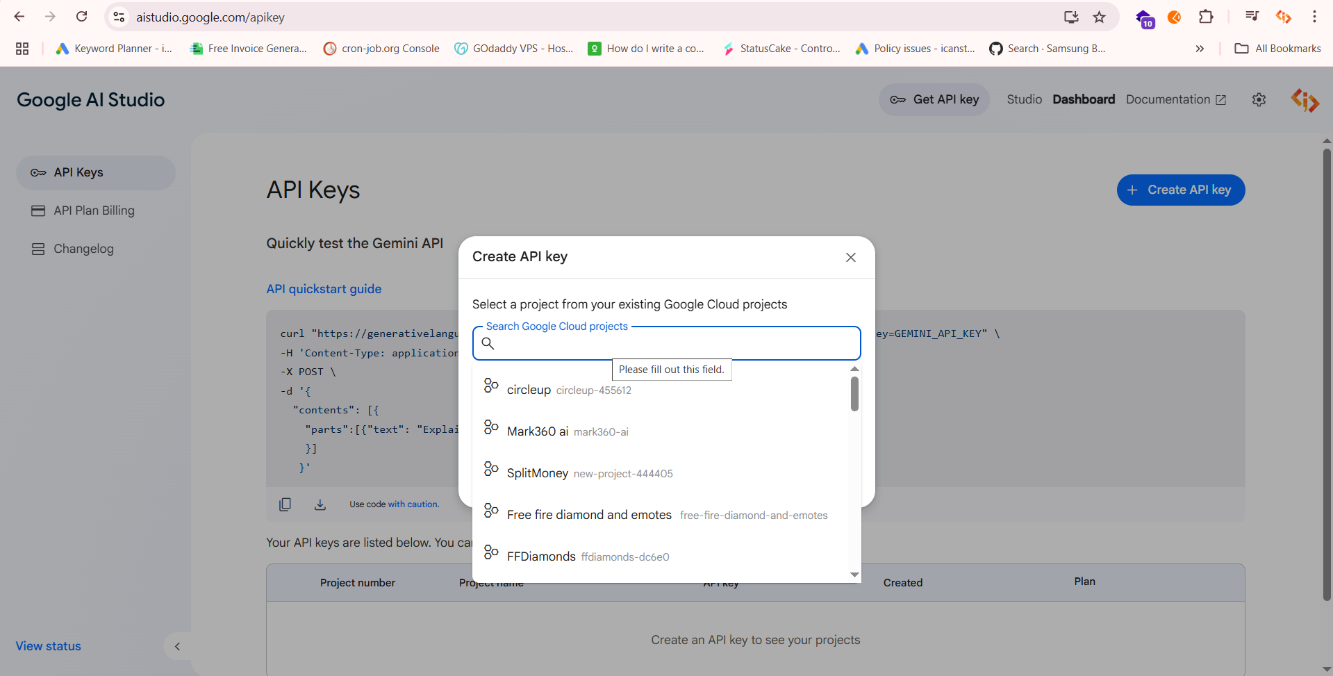Open Chrome three-dot menu

point(1314,17)
